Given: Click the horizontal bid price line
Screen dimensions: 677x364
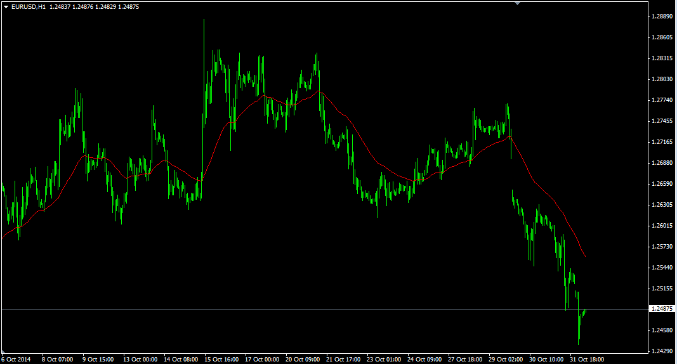Looking at the screenshot, I should 325,309.
